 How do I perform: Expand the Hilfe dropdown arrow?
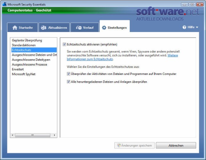[x=197, y=27]
